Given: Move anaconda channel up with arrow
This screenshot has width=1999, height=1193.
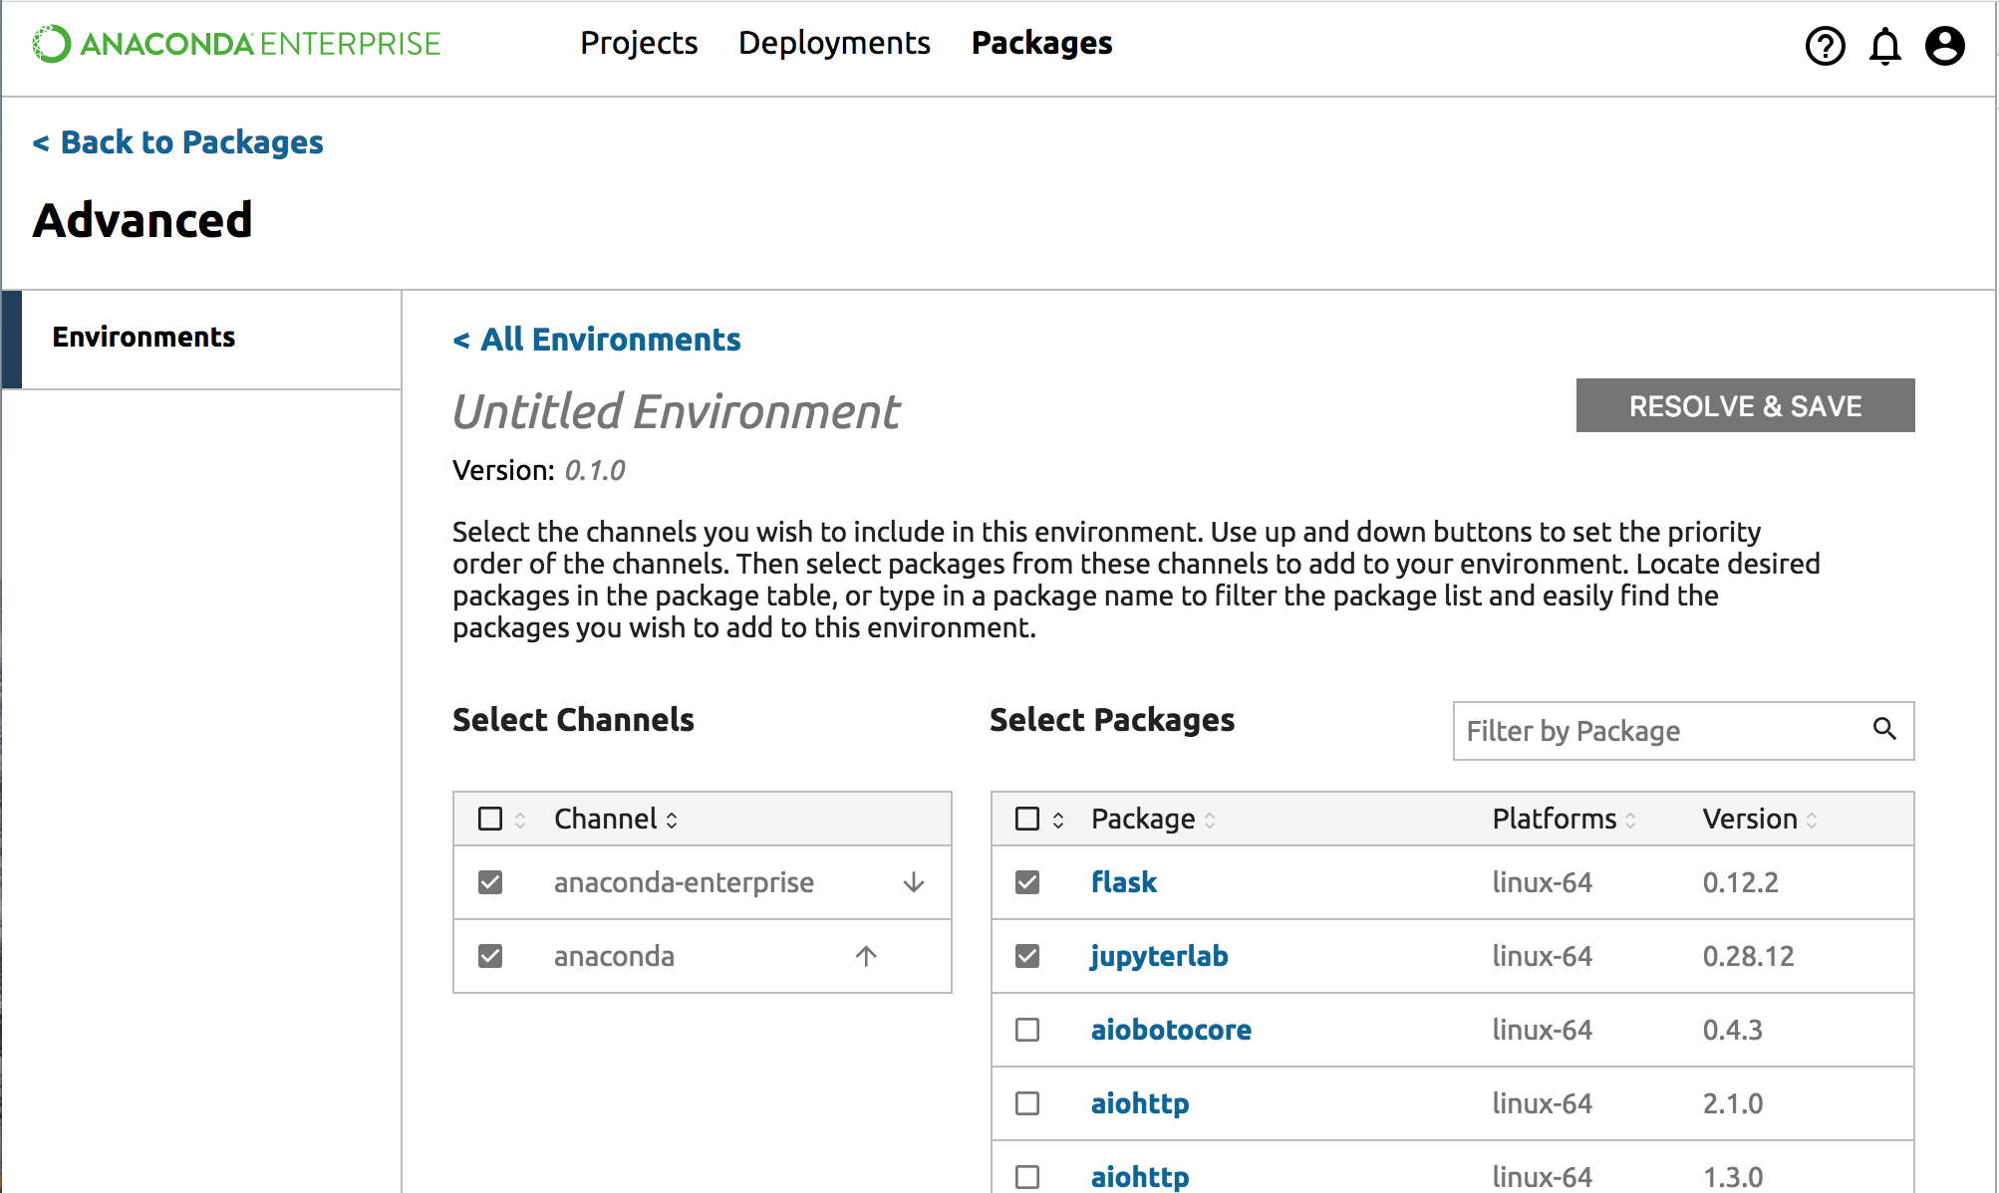Looking at the screenshot, I should pyautogui.click(x=865, y=956).
